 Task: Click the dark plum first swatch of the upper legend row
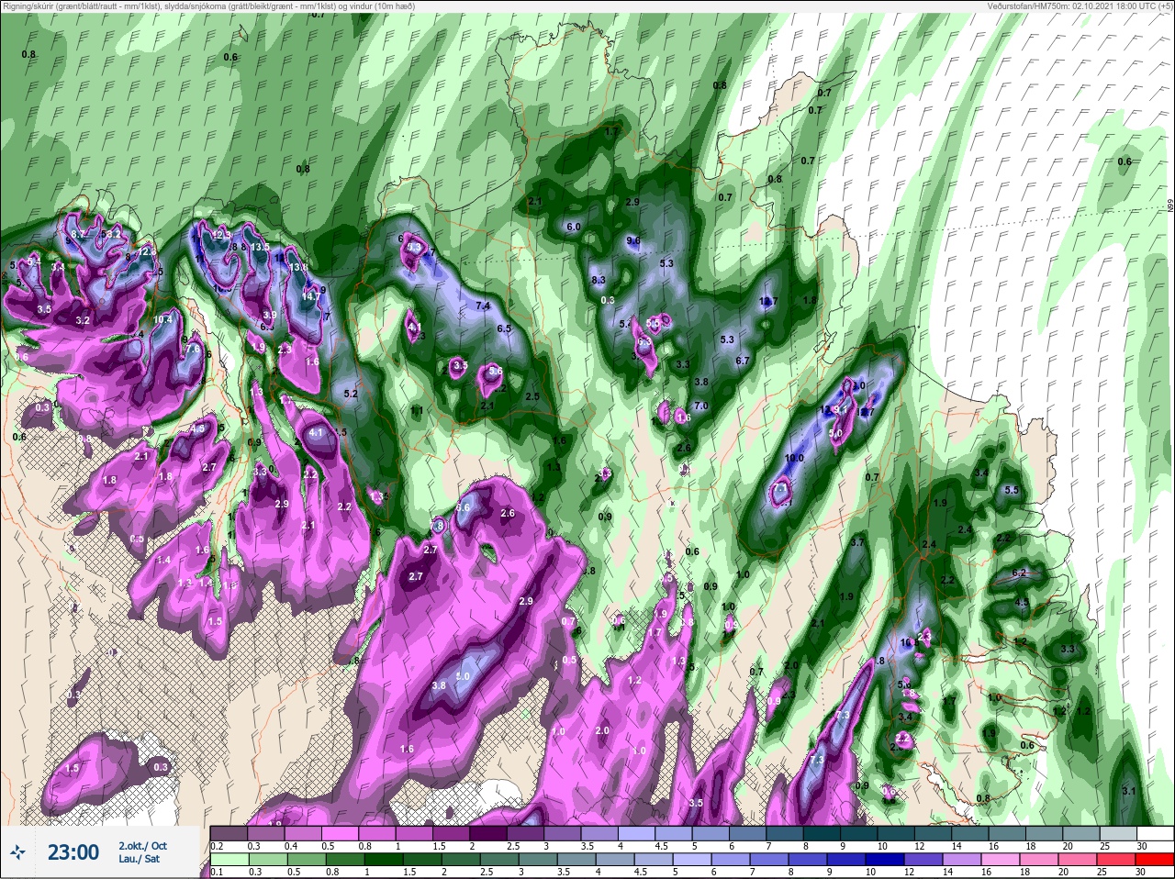pyautogui.click(x=228, y=833)
